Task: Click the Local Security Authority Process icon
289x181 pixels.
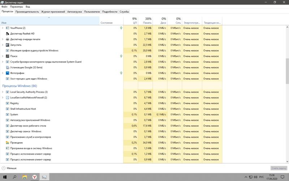Action: coord(7,92)
